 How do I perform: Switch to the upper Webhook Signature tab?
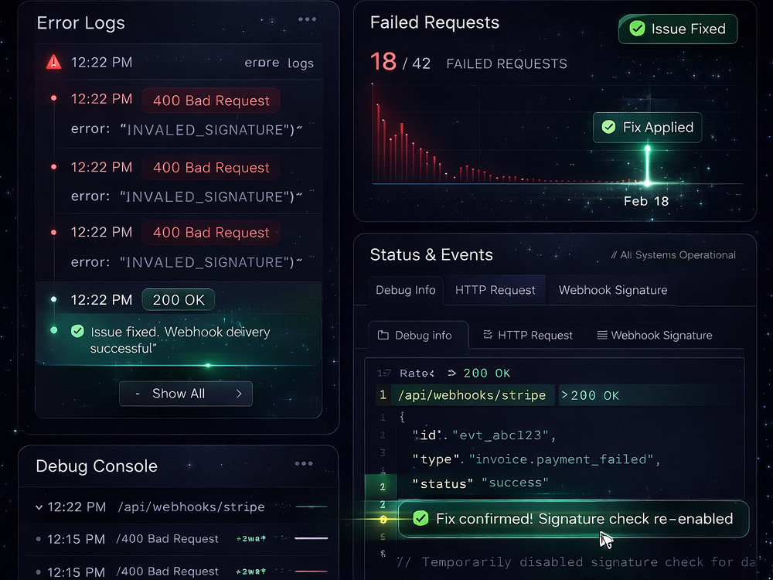tap(613, 290)
